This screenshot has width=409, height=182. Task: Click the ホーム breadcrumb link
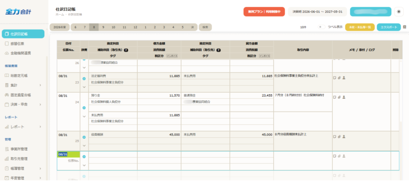(x=60, y=15)
